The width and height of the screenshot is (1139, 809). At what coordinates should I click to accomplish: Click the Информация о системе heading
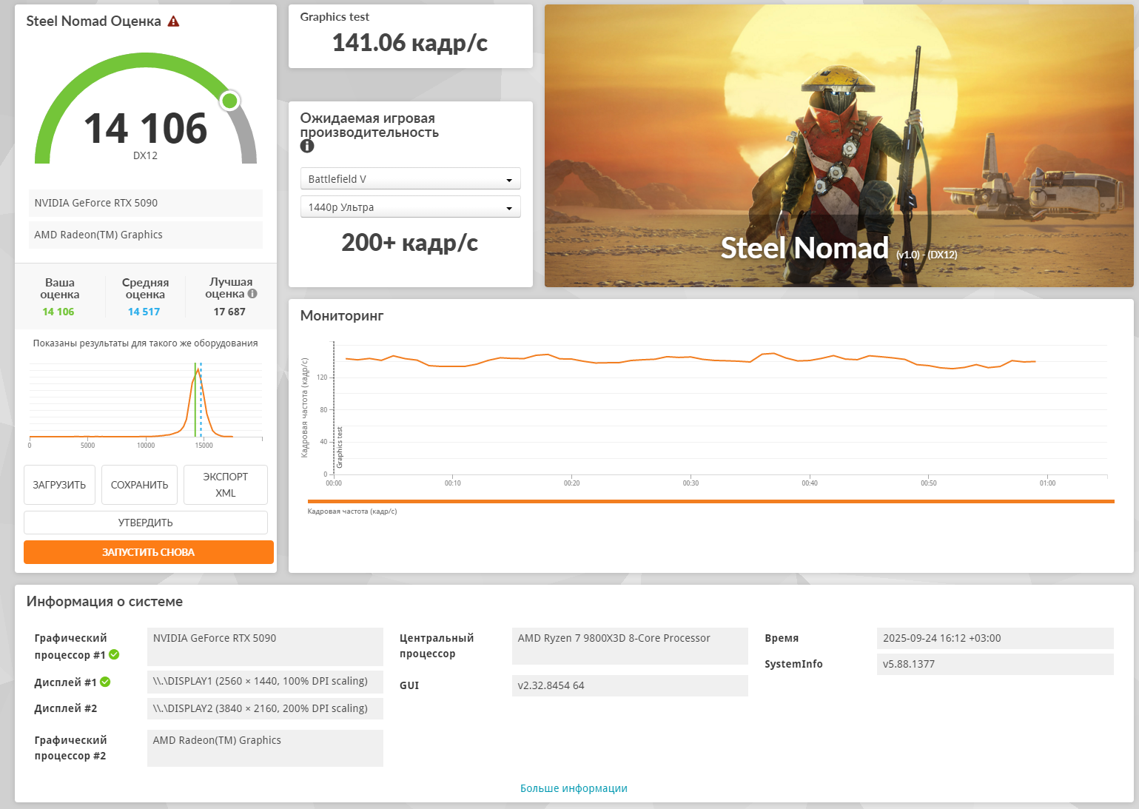(104, 602)
